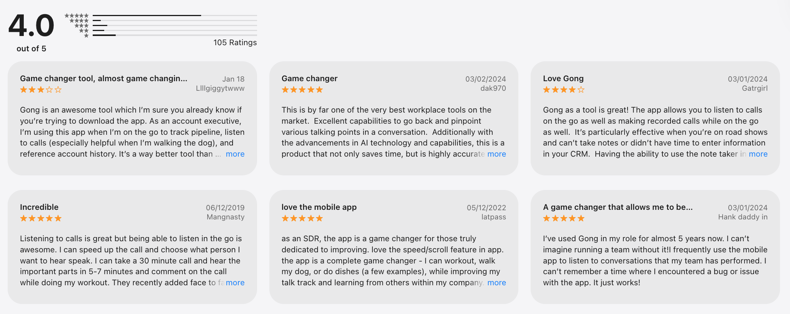Image resolution: width=790 pixels, height=314 pixels.
Task: Click the one-star row icon in ratings histogram
Action: 86,36
